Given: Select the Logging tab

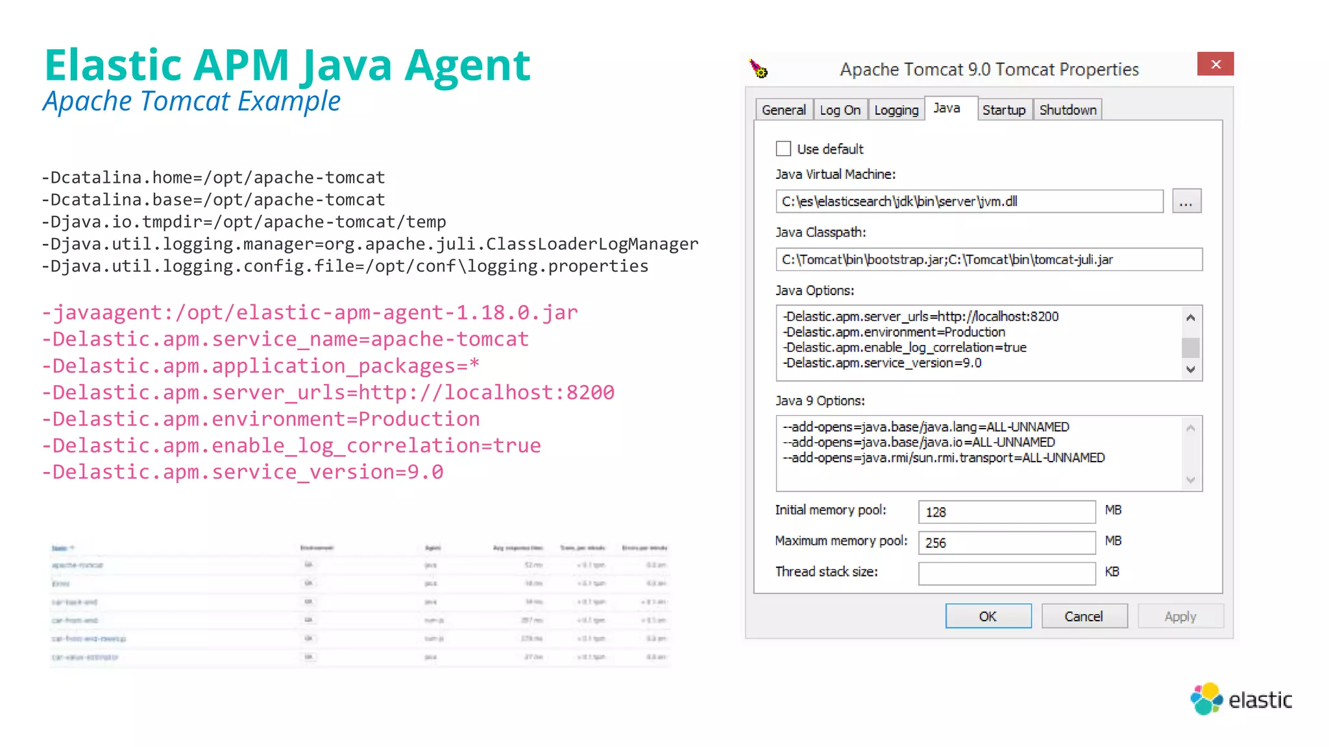Looking at the screenshot, I should point(896,110).
